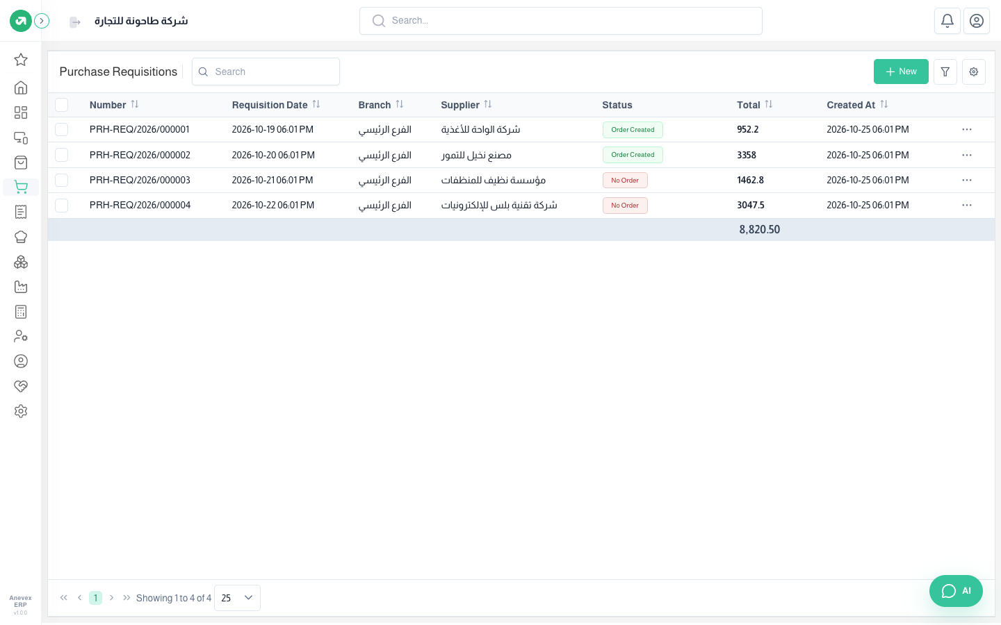The width and height of the screenshot is (1001, 625).
Task: Open the chef hat sidebar icon
Action: (x=21, y=237)
